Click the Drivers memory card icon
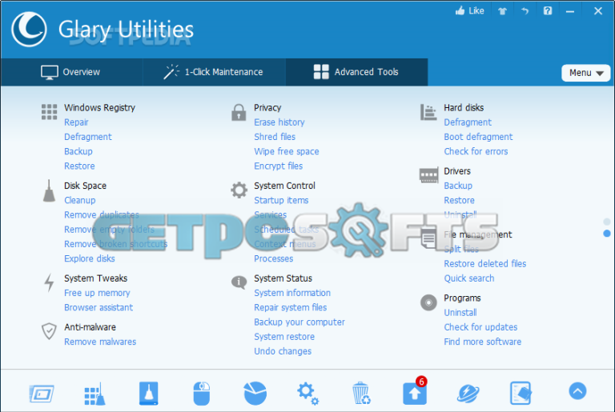The width and height of the screenshot is (615, 412). coord(428,175)
